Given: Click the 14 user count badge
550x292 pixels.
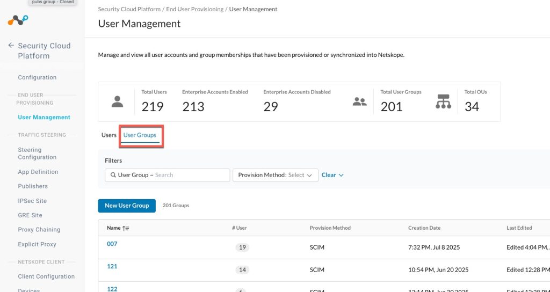Looking at the screenshot, I should point(242,270).
